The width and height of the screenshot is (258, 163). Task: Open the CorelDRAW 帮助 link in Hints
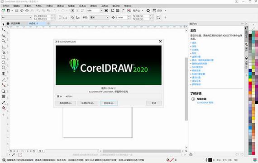coord(205,102)
